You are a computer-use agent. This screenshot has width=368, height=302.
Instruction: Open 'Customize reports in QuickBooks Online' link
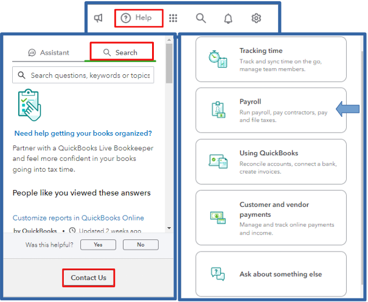click(78, 218)
